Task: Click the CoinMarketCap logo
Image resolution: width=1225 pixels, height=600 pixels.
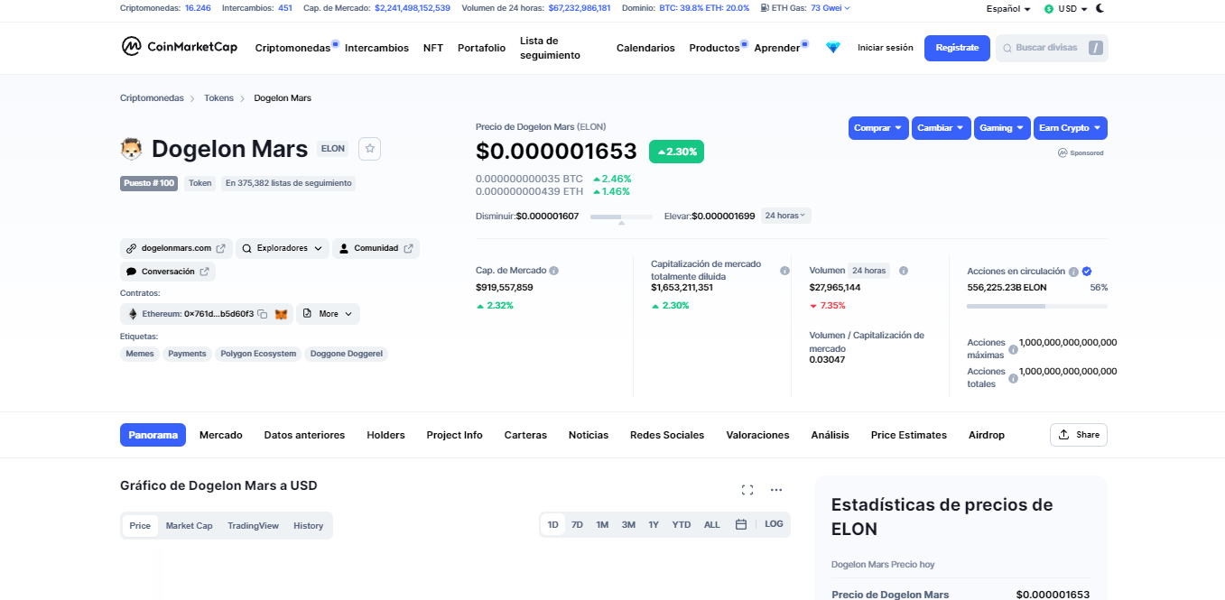Action: pyautogui.click(x=180, y=47)
